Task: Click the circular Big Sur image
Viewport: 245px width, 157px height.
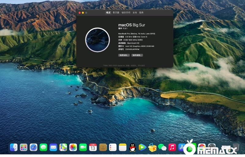Action: (97, 40)
